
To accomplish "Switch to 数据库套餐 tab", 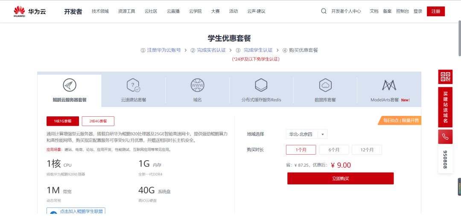I will (325, 91).
